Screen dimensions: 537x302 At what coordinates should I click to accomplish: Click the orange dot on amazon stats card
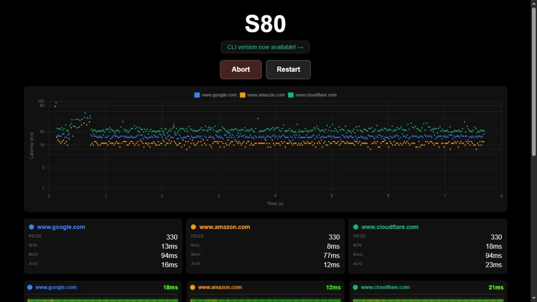194,227
